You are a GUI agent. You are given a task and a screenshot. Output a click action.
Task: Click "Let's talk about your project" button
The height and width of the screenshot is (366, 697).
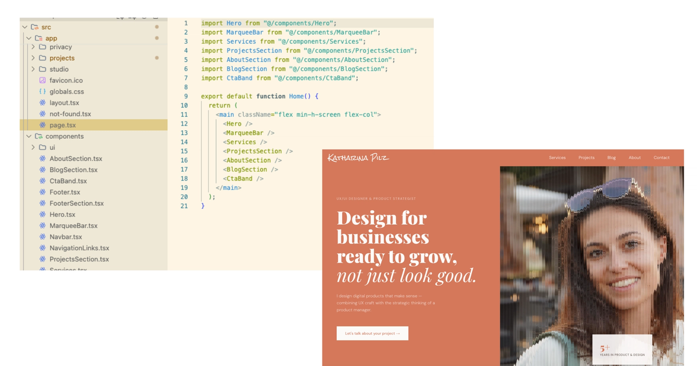coord(372,333)
